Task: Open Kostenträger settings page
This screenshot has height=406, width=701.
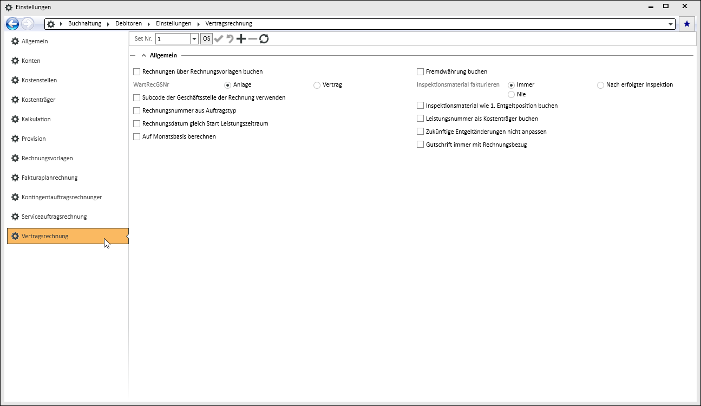Action: pos(68,100)
